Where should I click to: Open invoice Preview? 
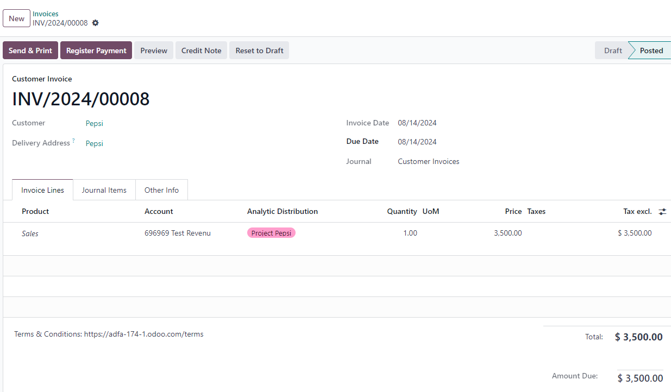click(x=154, y=50)
